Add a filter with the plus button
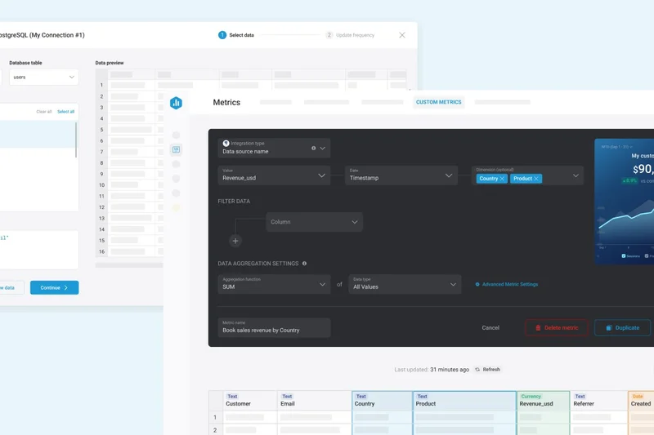 click(x=235, y=241)
